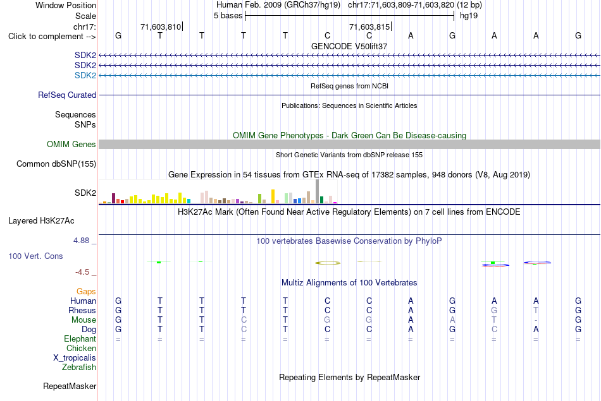Screen dimensions: 601x401
Task: Click the 'RefSeq genes from NCBI' title
Action: click(x=349, y=86)
